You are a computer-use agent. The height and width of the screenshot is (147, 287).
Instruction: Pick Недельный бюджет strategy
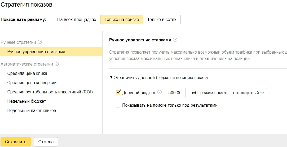click(27, 101)
